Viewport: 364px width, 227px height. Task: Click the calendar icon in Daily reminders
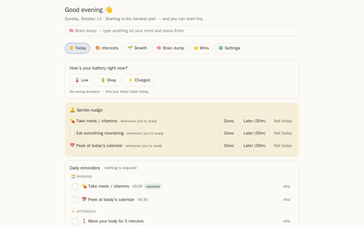pyautogui.click(x=84, y=199)
